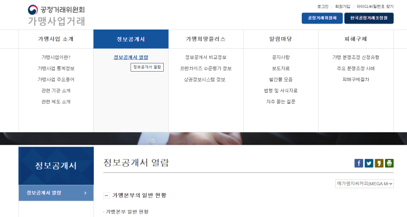Open 주요 분쟁조정 사례 submenu item

click(x=356, y=68)
